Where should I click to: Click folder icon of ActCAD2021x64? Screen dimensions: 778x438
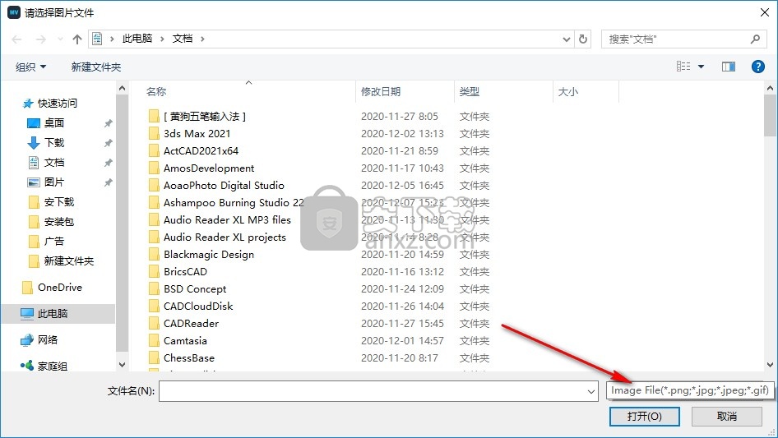click(154, 151)
